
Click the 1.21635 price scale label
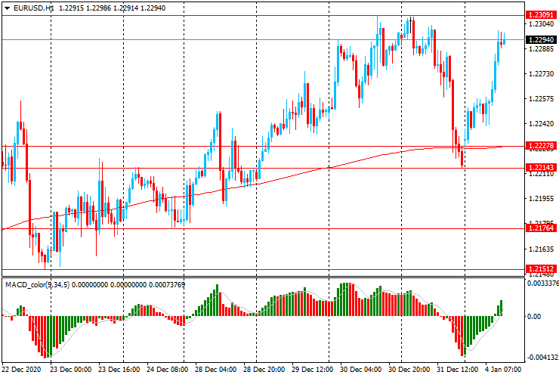pos(542,249)
